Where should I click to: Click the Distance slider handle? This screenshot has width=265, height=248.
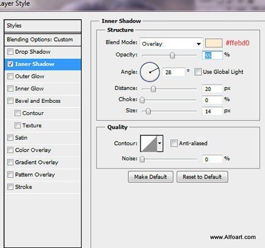click(x=153, y=89)
